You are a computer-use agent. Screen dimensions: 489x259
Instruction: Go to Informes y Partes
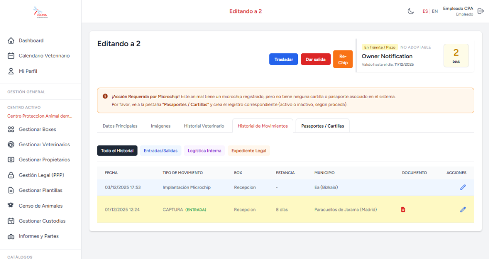point(39,236)
